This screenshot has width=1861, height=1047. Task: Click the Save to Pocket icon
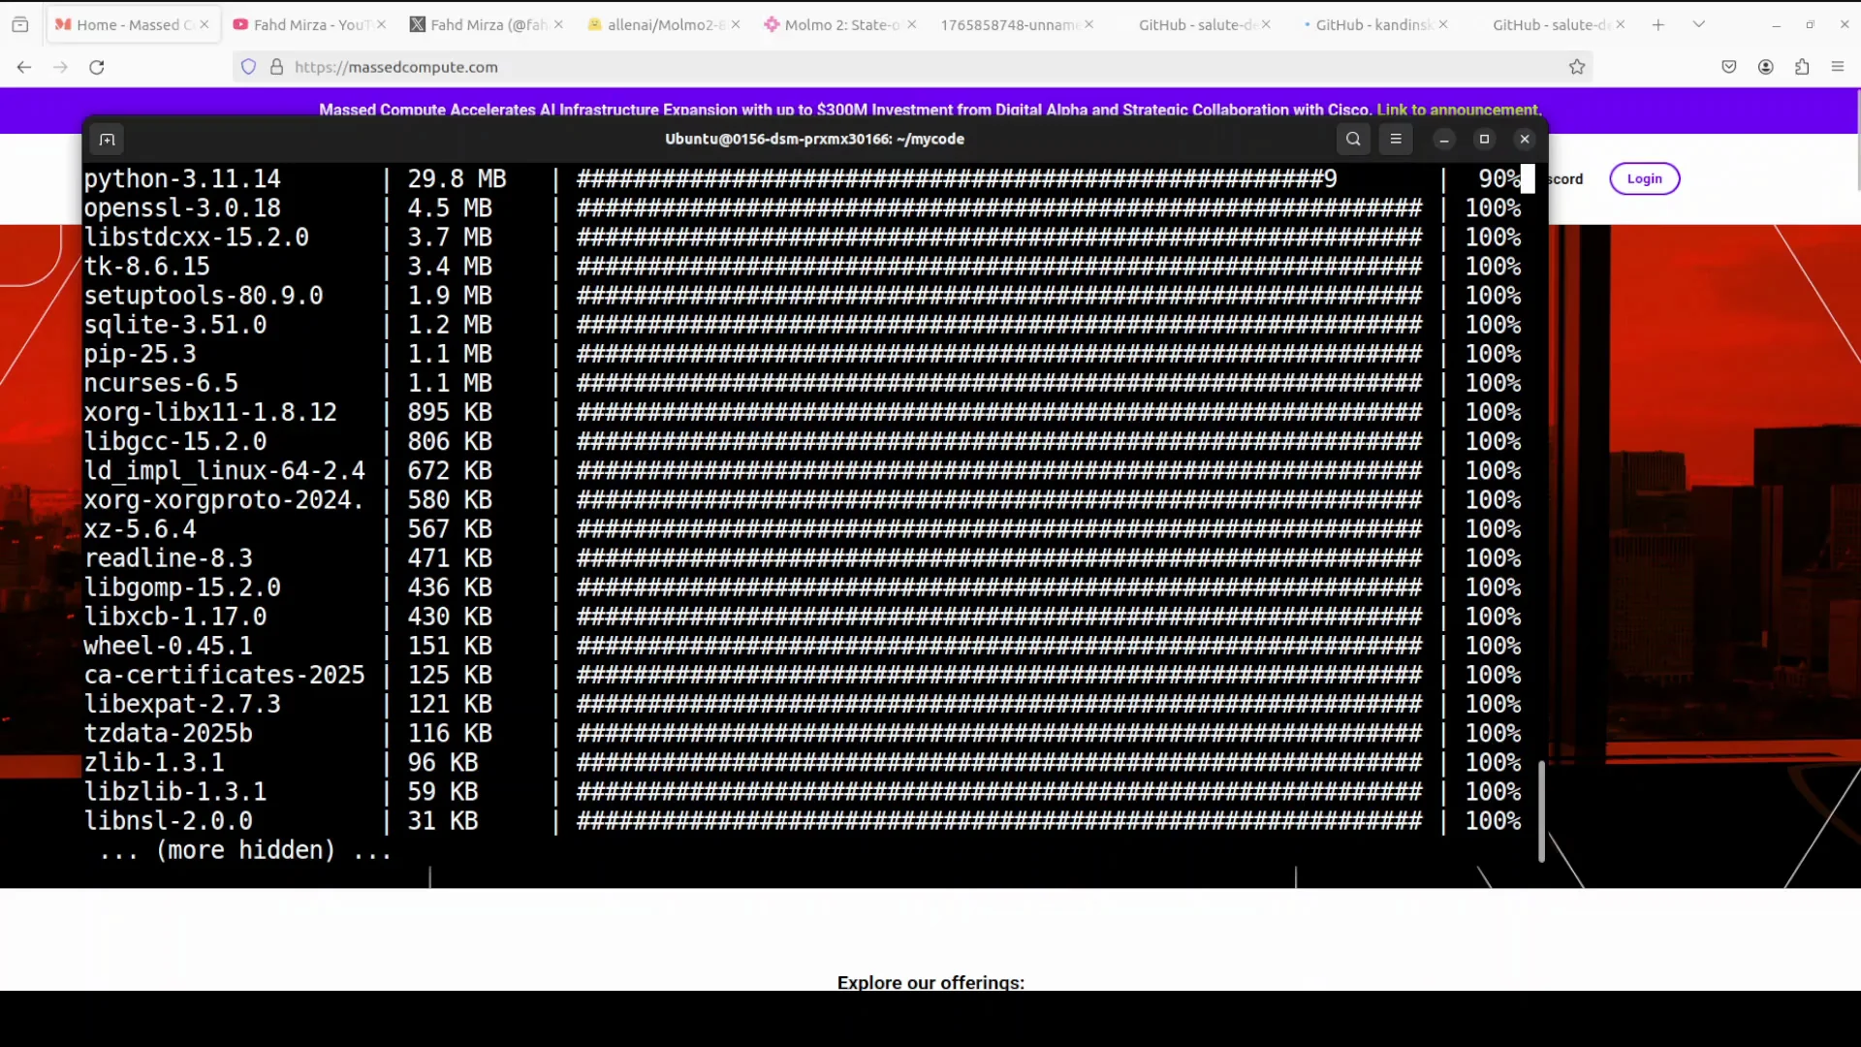[x=1729, y=67]
